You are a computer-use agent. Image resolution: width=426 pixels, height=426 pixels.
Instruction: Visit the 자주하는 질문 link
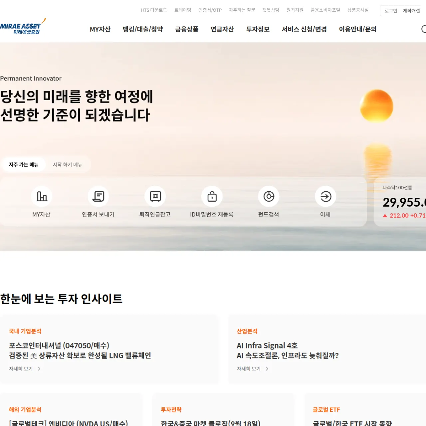click(242, 10)
